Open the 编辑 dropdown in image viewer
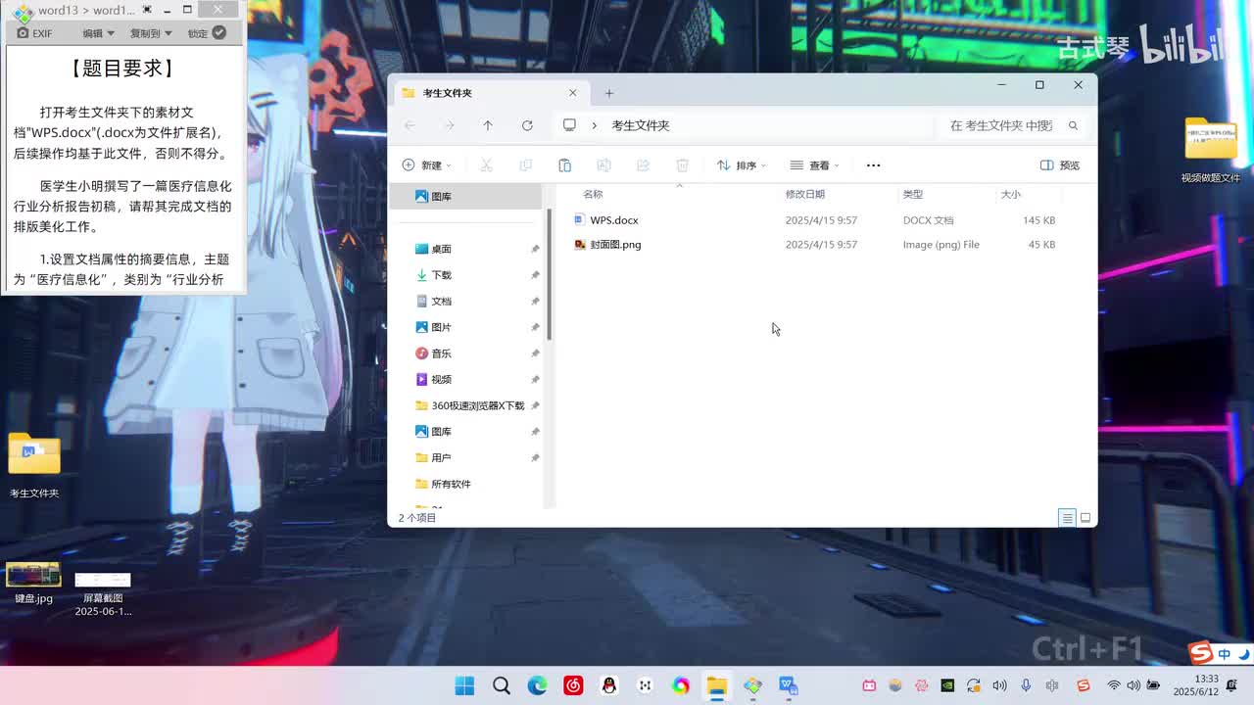 [98, 33]
